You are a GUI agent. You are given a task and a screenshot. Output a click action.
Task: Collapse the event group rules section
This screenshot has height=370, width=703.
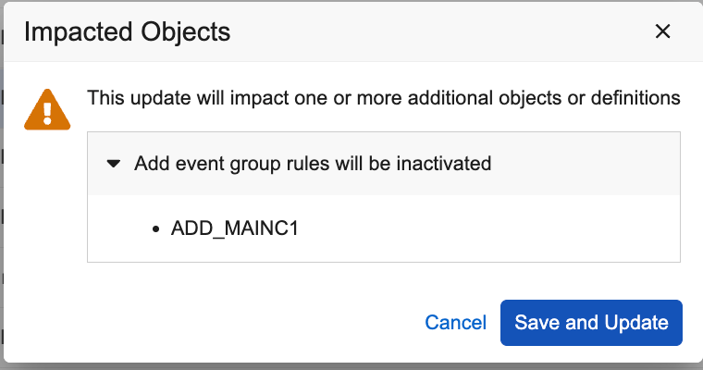pyautogui.click(x=114, y=164)
